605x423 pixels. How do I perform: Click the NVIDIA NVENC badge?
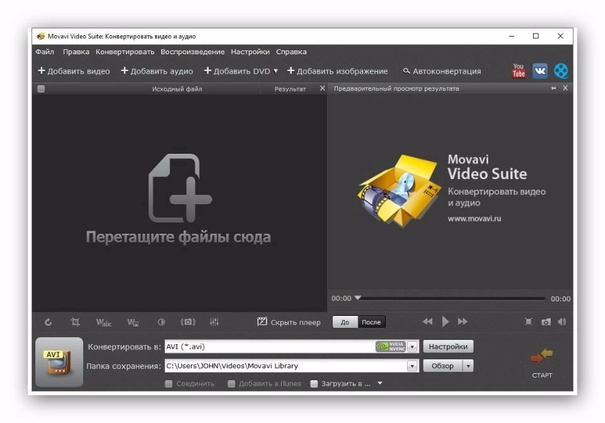click(x=391, y=346)
